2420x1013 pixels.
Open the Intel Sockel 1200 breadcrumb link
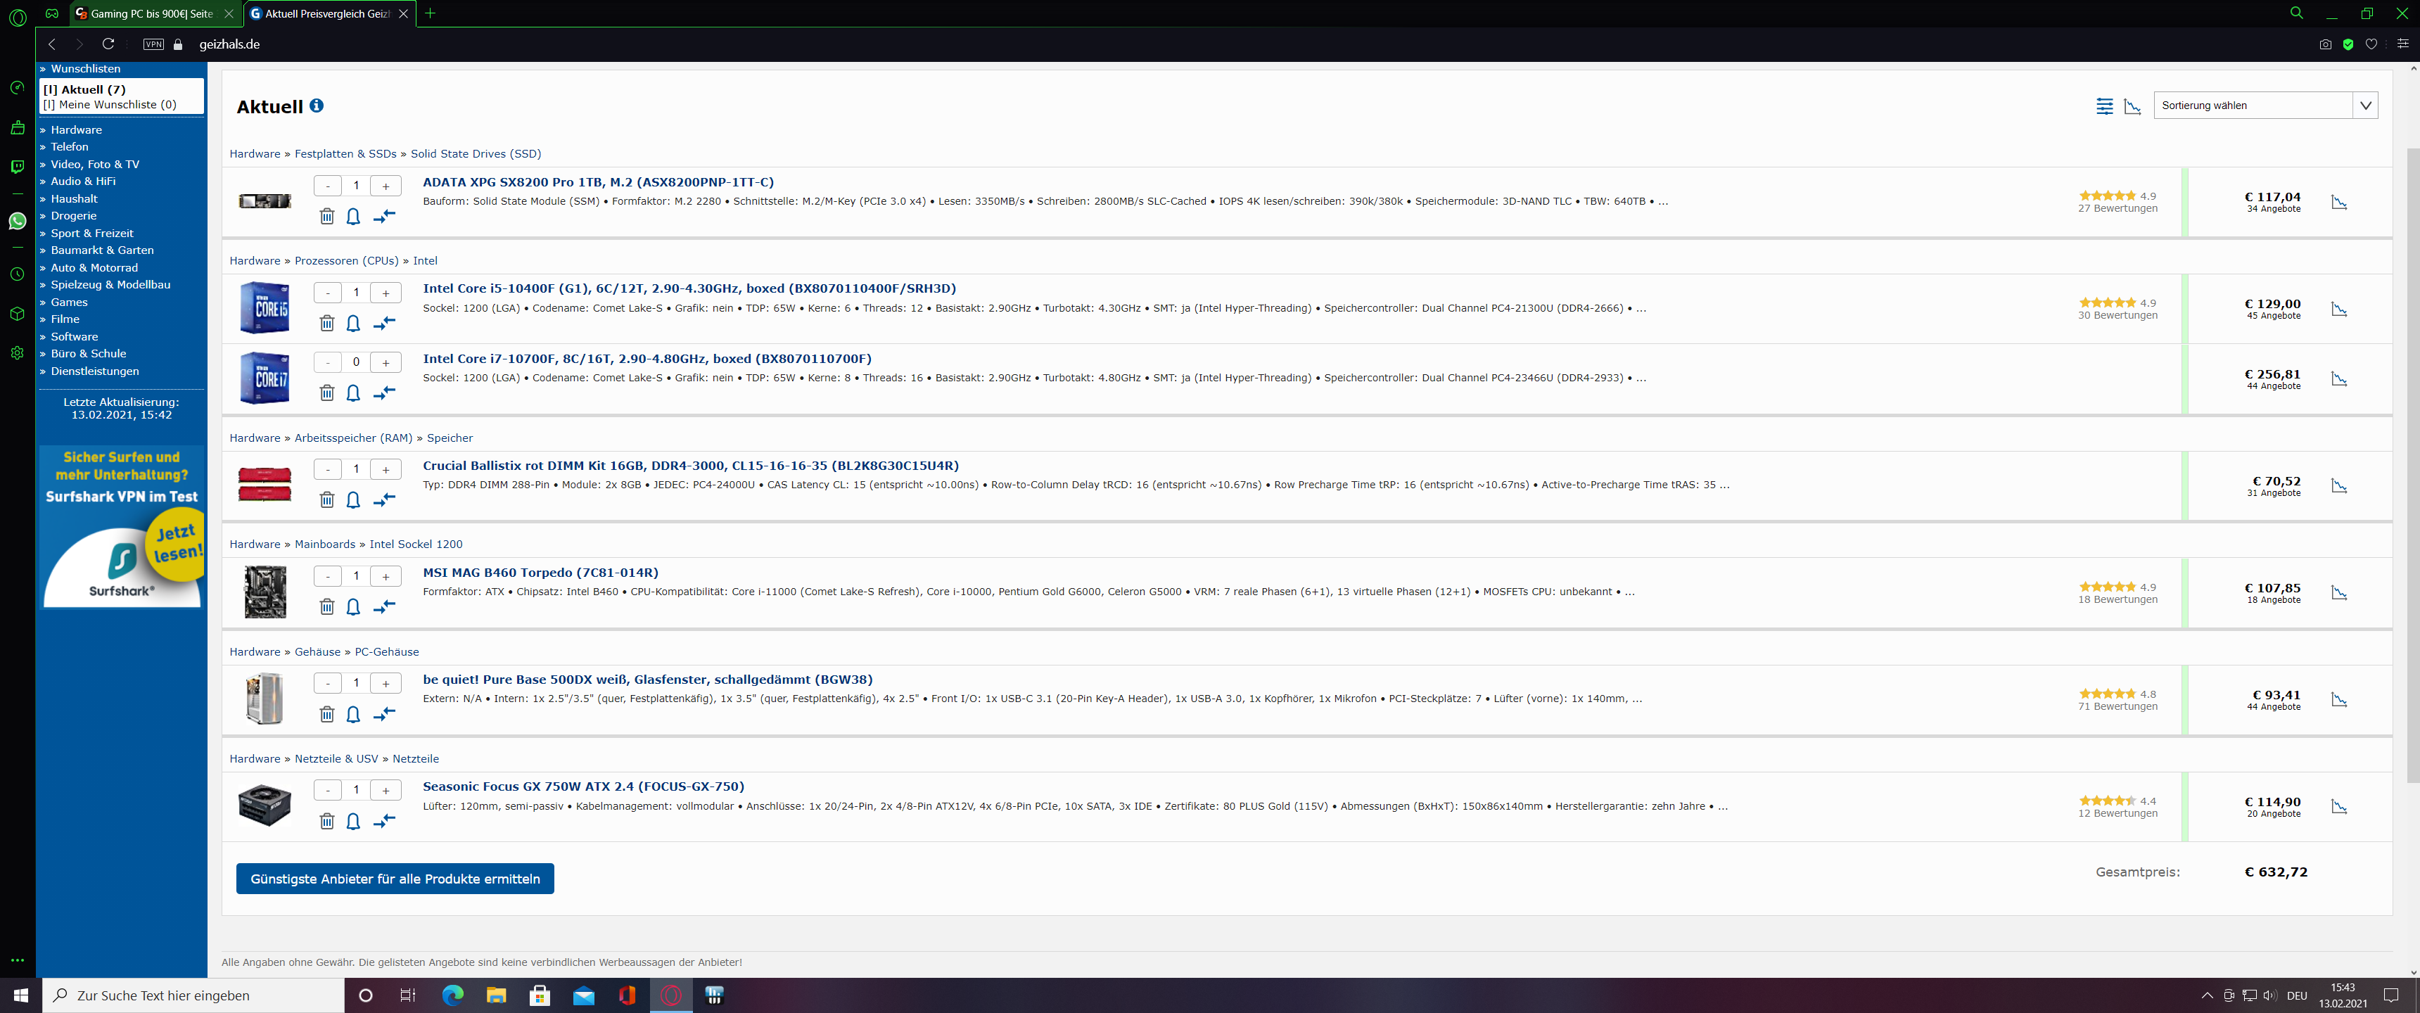(416, 544)
